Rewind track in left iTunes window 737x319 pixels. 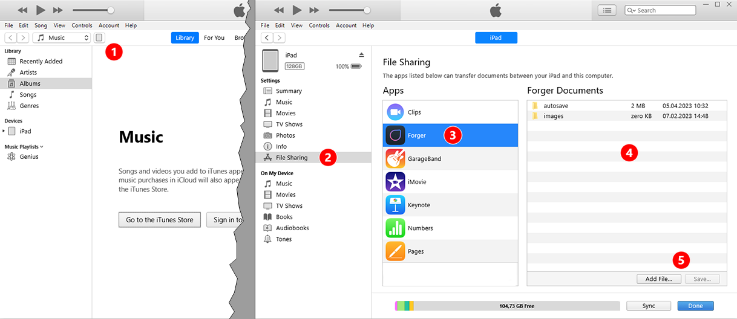(x=22, y=10)
